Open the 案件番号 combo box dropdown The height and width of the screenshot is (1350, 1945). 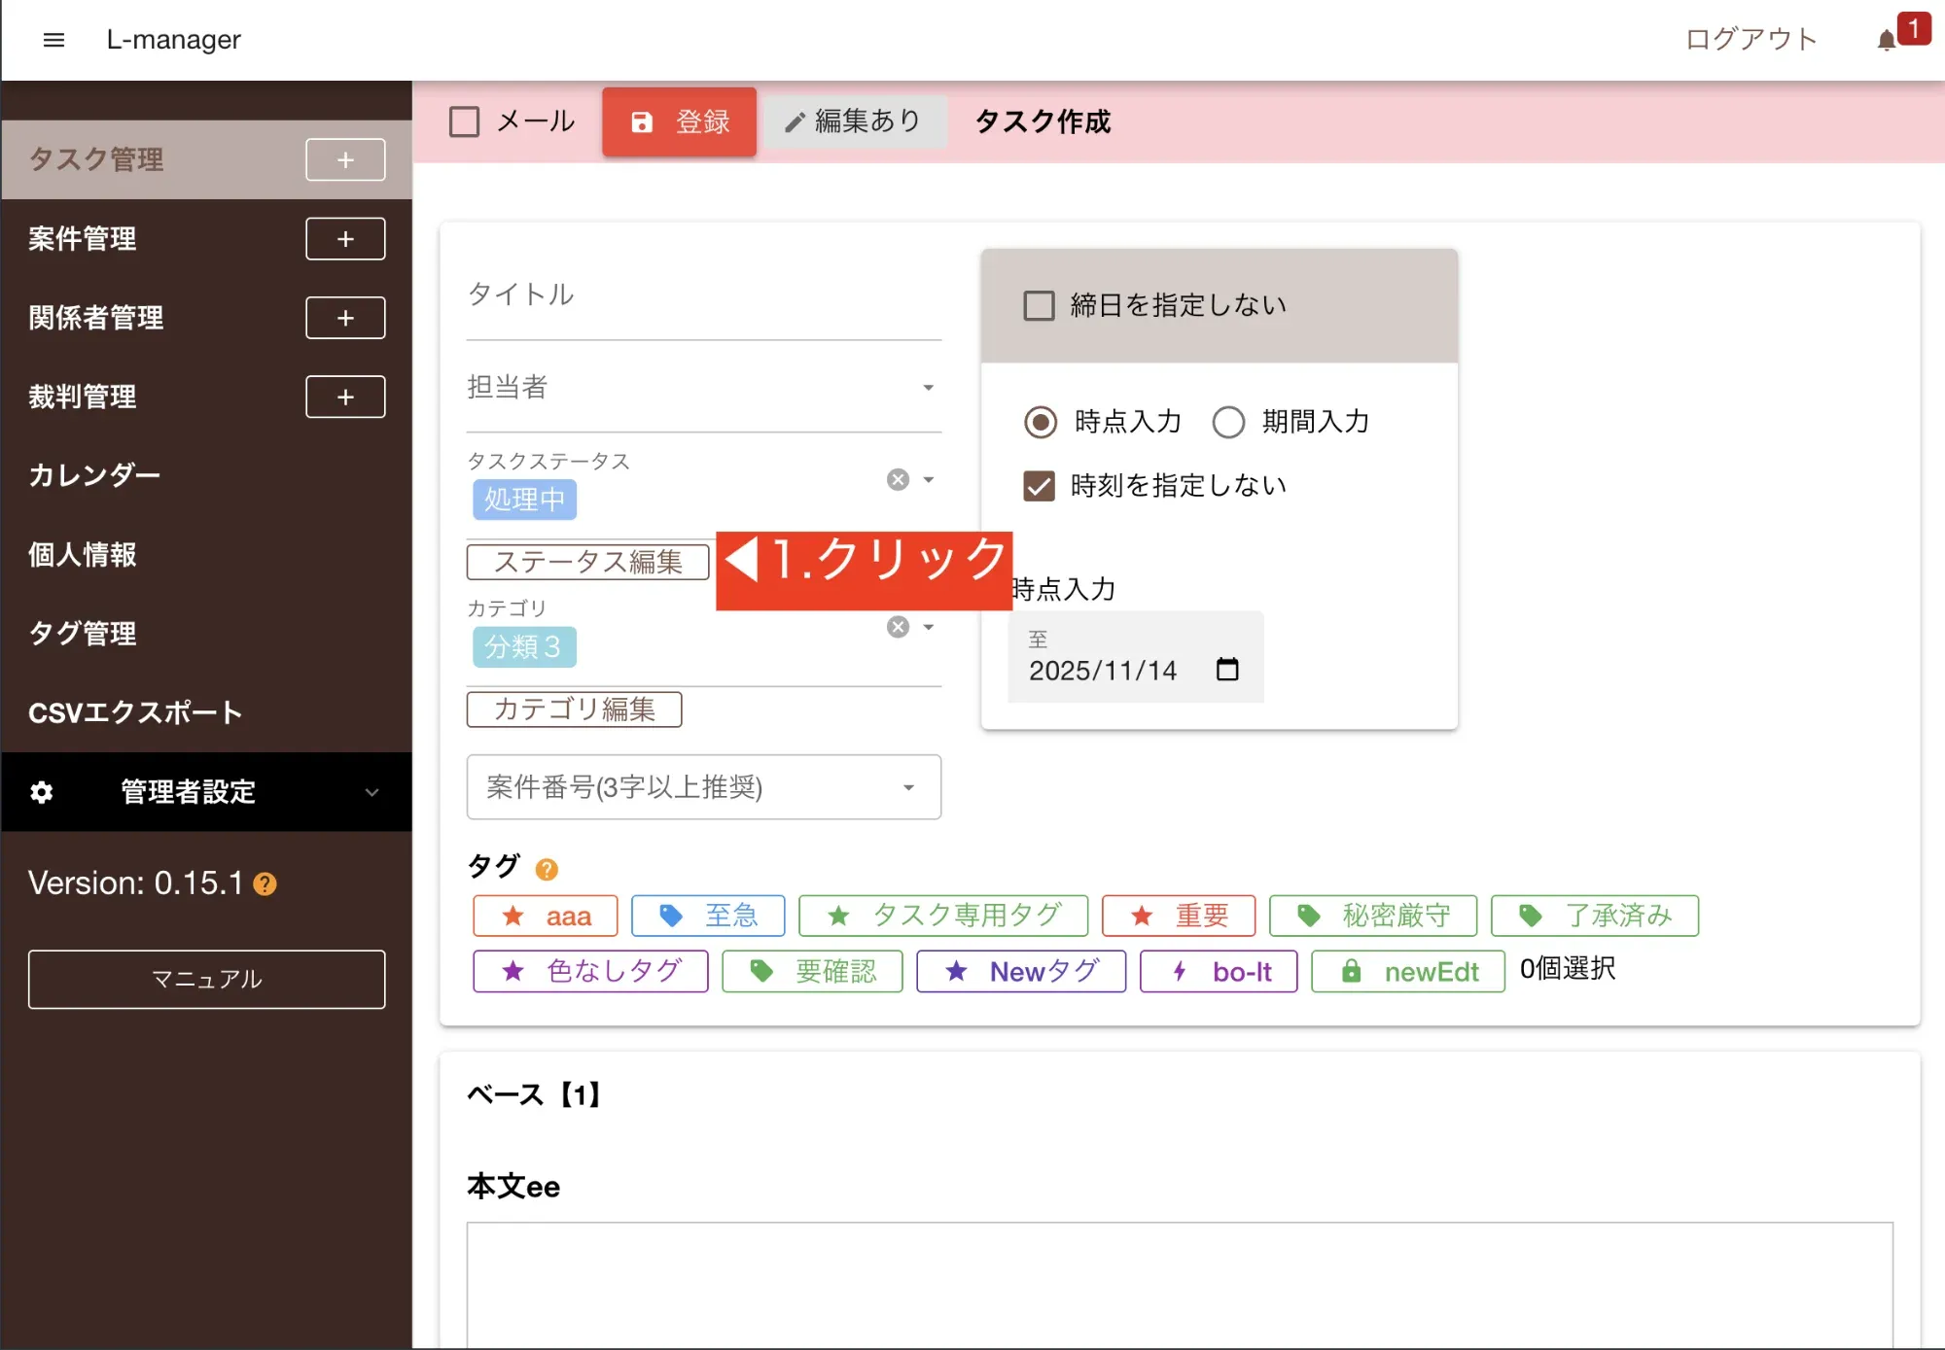pyautogui.click(x=908, y=787)
